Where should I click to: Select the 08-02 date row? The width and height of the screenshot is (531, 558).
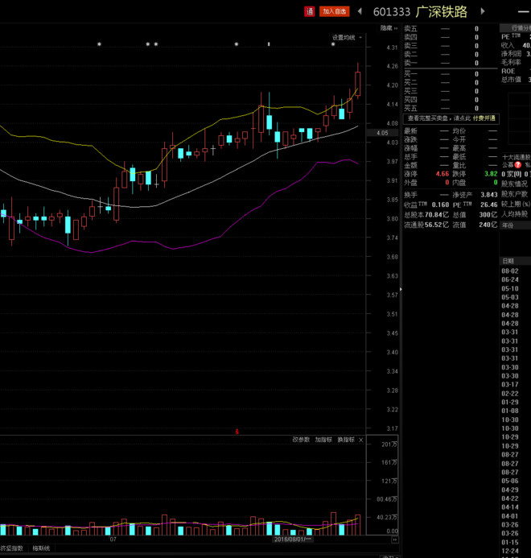coord(510,271)
